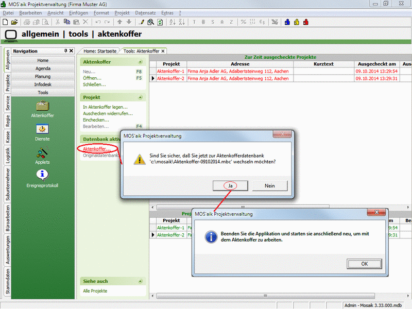Click the Einchecken... link
The height and width of the screenshot is (309, 412).
(96, 120)
